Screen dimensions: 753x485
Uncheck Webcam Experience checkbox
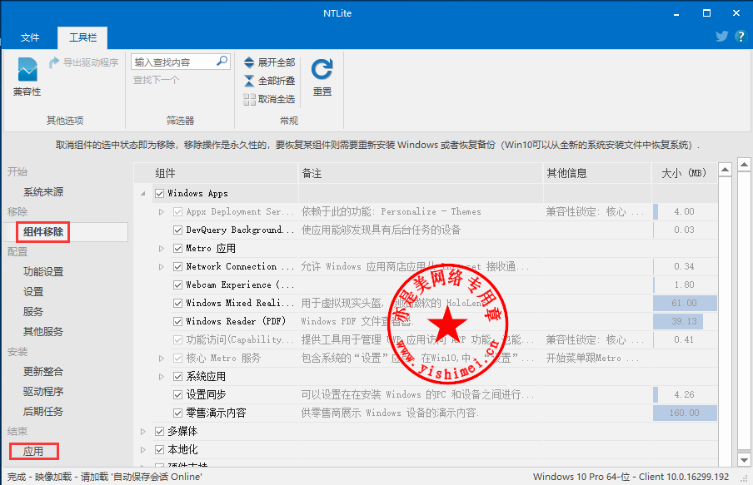(x=177, y=285)
